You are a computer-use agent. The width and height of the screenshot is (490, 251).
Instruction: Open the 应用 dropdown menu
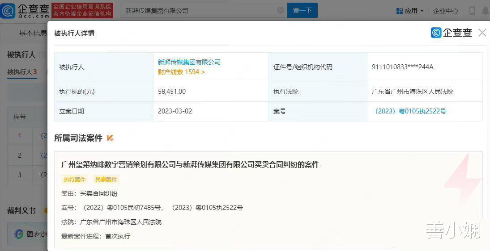(410, 11)
